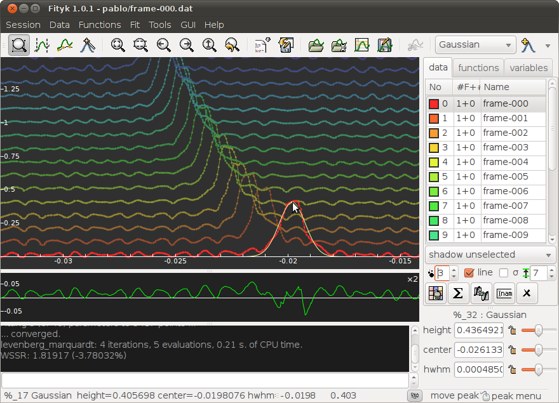The width and height of the screenshot is (559, 403).
Task: Enable the σ error bars checkbox
Action: coord(503,273)
